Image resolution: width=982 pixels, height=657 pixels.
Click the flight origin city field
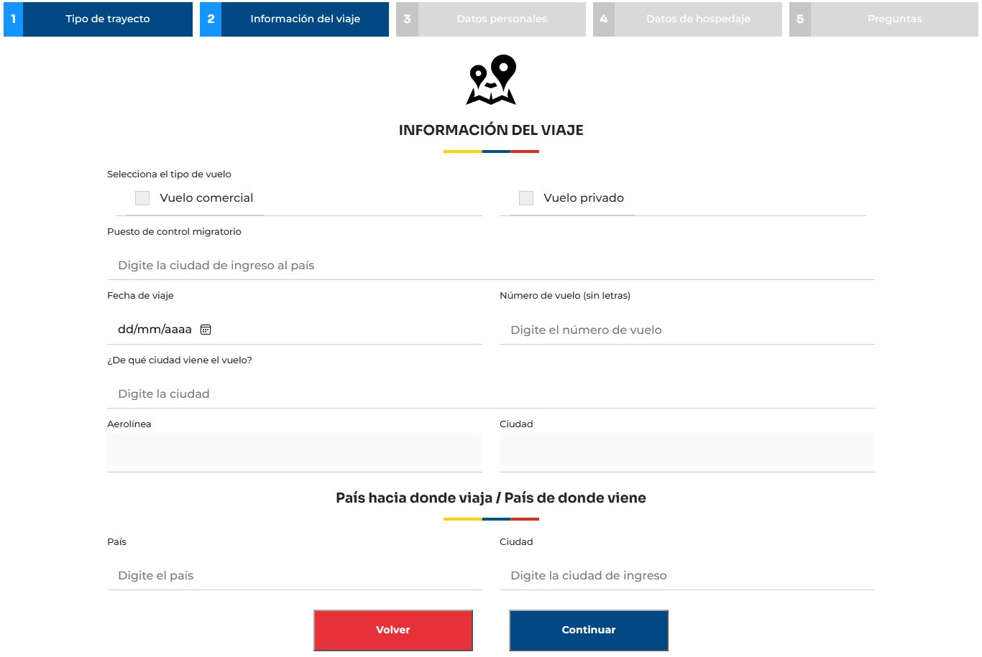click(x=491, y=394)
